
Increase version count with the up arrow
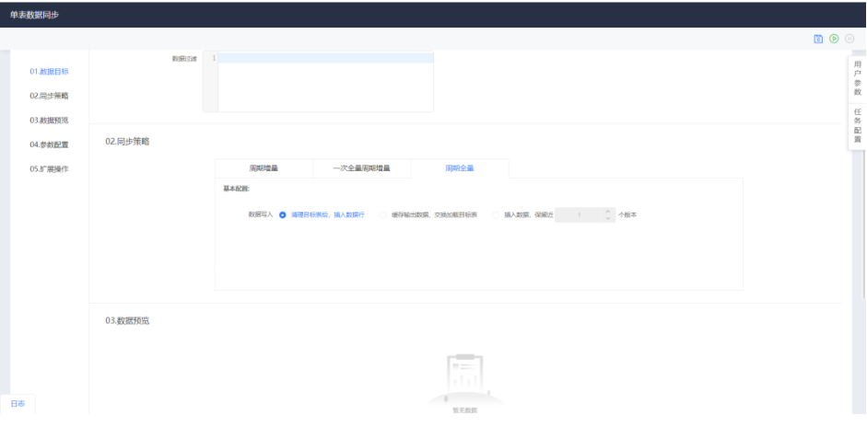point(607,211)
